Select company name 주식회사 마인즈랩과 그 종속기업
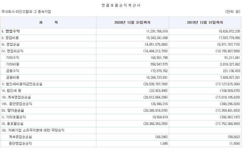Screen dimensions: 243x153 click(x=26, y=12)
